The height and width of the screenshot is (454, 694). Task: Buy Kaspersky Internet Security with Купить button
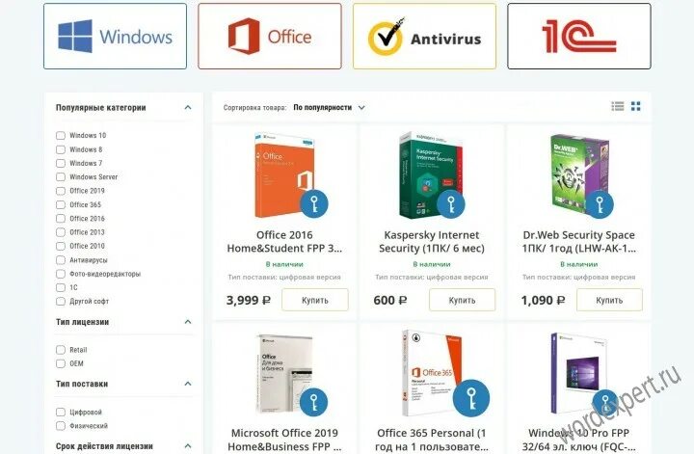pyautogui.click(x=462, y=300)
